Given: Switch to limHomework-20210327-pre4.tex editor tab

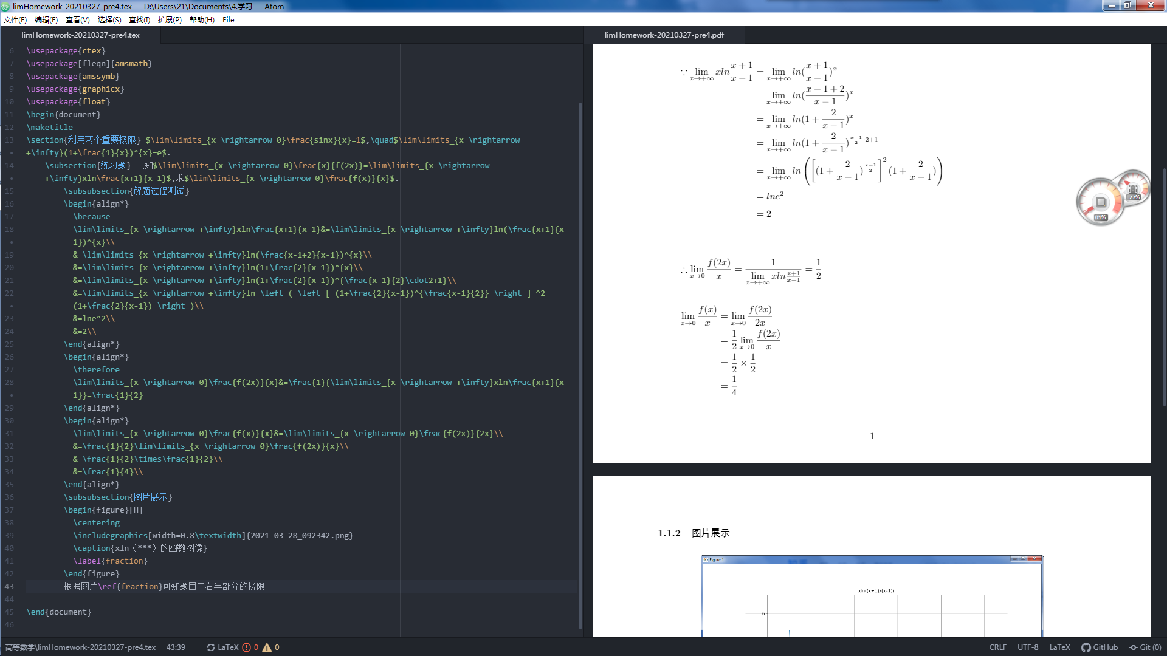Looking at the screenshot, I should [80, 35].
